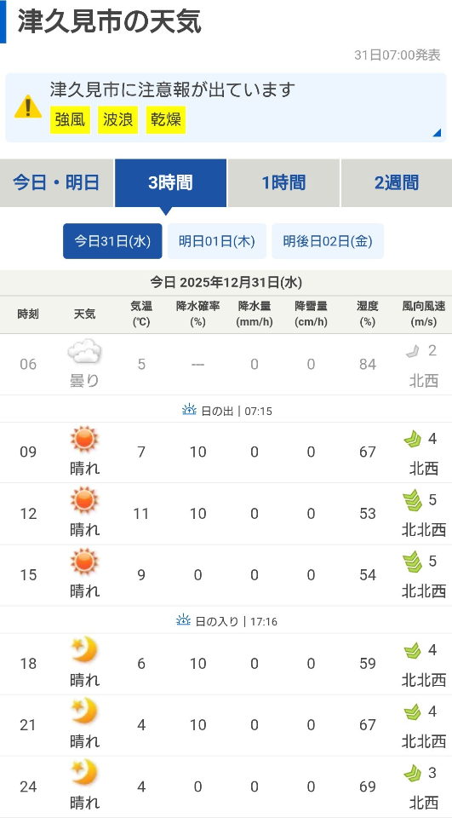The width and height of the screenshot is (452, 818).
Task: Open the 1時間 forecast tab
Action: pyautogui.click(x=283, y=183)
